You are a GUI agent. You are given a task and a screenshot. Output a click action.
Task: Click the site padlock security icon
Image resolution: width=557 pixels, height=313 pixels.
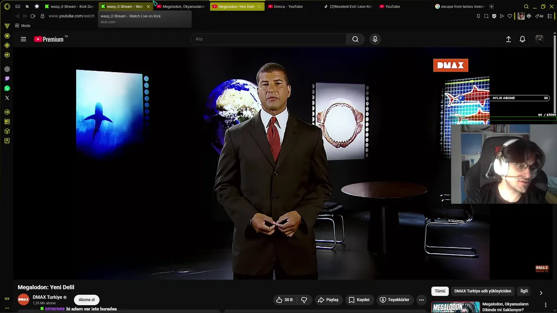tap(42, 16)
